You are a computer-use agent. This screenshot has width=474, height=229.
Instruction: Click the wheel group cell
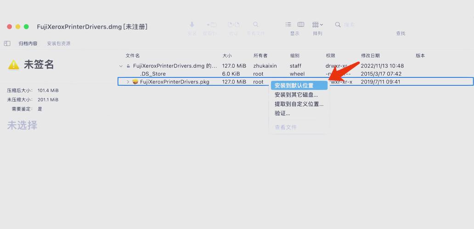(x=297, y=74)
